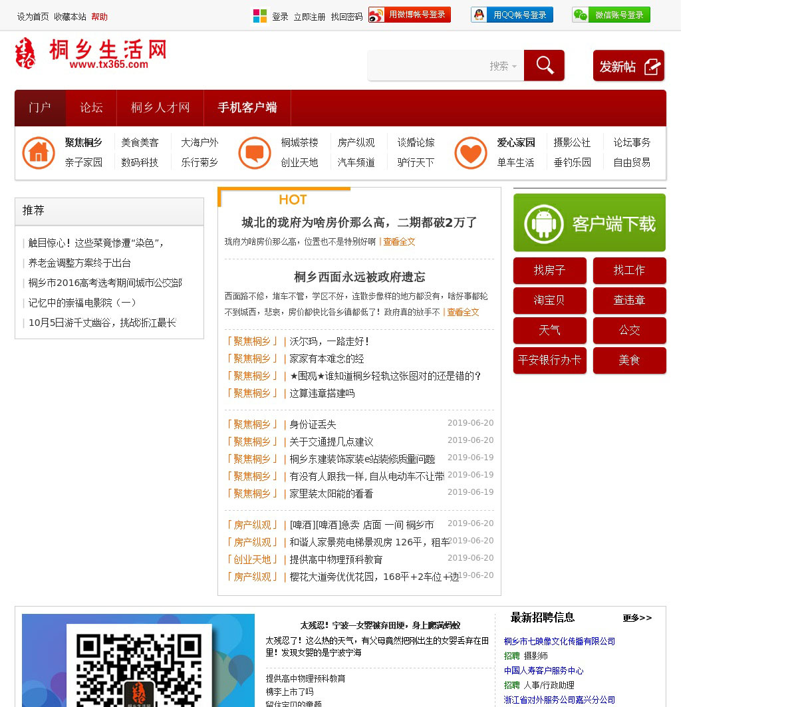The width and height of the screenshot is (798, 707).
Task: Click the 找房子 button
Action: (x=549, y=271)
